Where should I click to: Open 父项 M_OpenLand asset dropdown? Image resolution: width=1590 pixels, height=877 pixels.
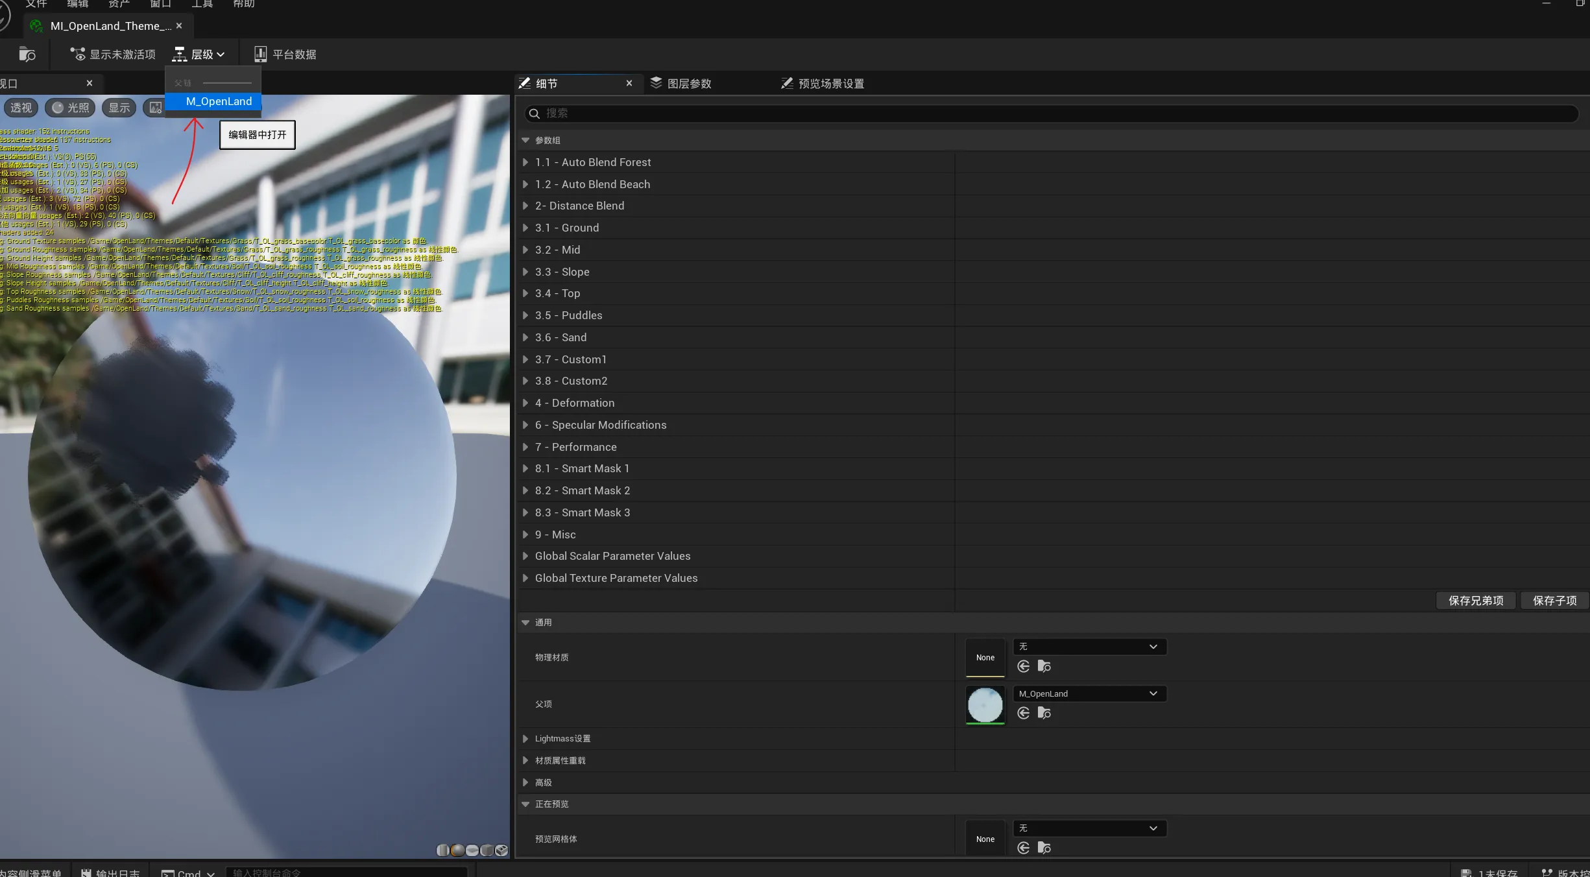[1090, 693]
